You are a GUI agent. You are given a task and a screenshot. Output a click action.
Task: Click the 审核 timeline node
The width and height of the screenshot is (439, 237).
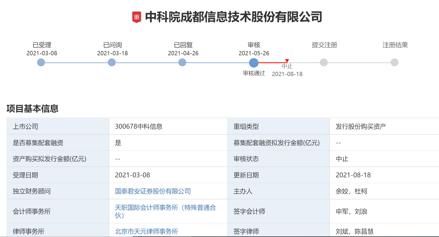pyautogui.click(x=254, y=63)
